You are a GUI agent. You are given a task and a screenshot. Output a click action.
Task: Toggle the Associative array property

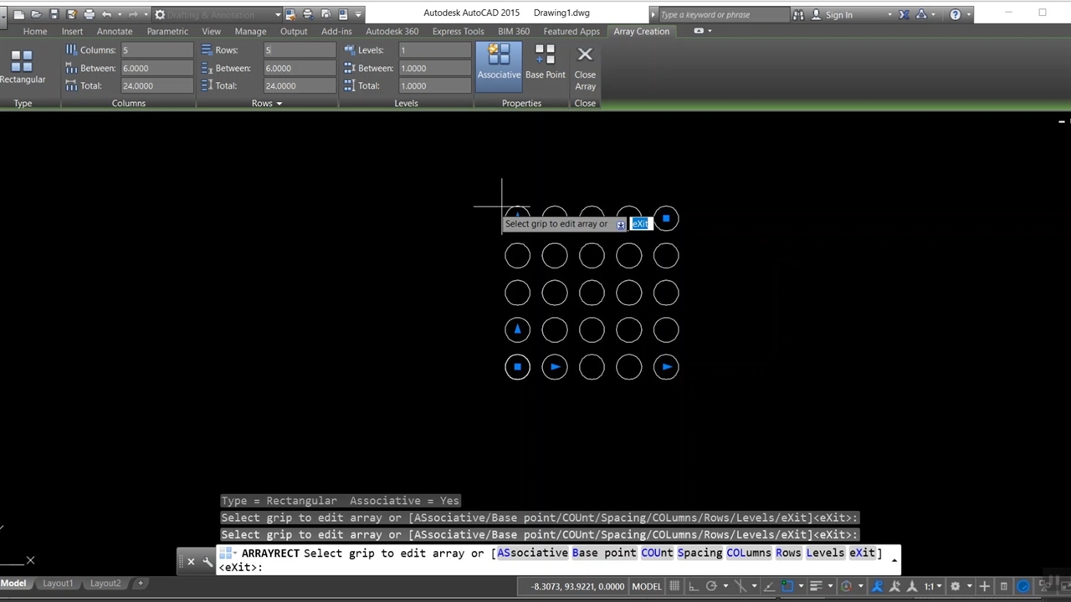(499, 63)
